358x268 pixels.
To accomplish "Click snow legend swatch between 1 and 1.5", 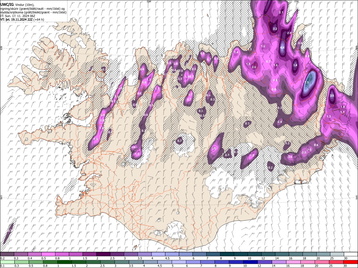I will pos(76,254).
